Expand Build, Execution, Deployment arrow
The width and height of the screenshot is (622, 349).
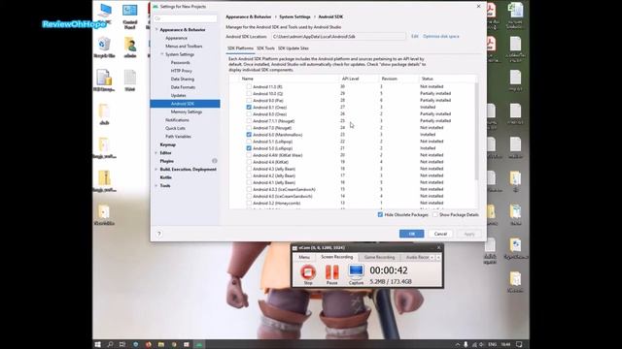click(156, 170)
